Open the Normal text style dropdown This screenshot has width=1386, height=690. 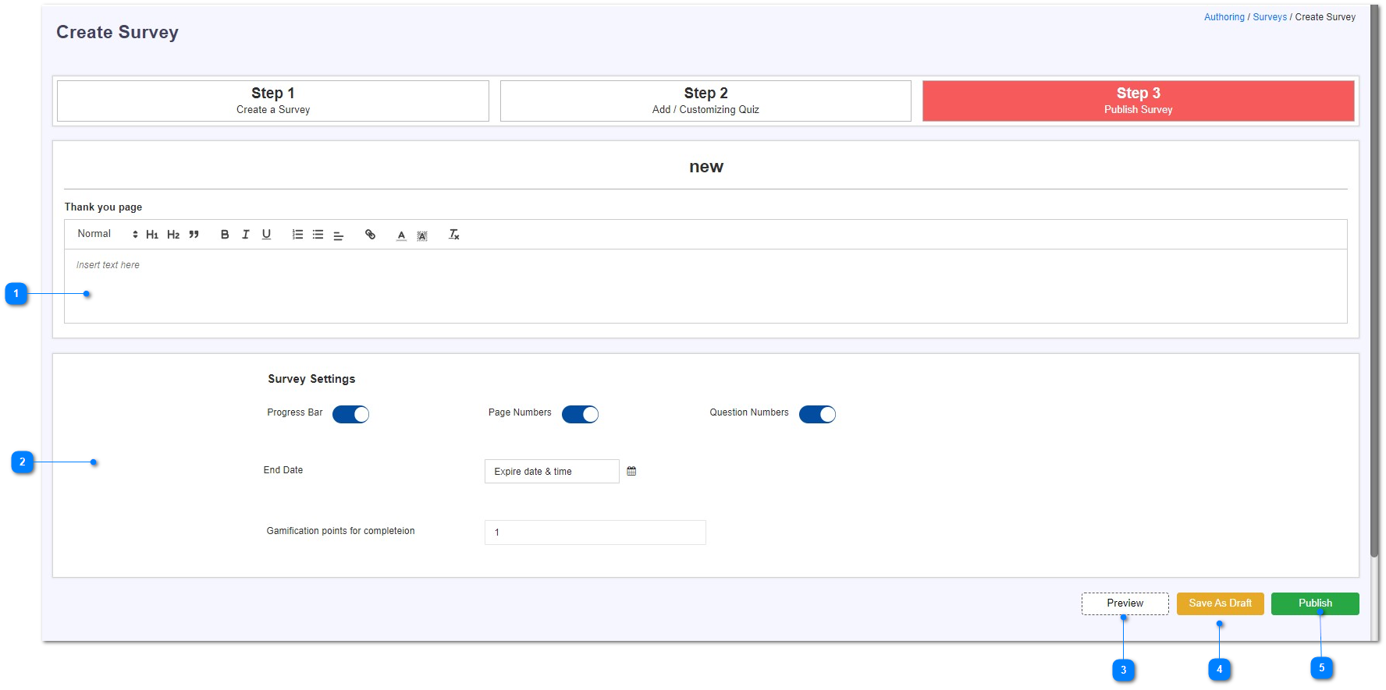108,234
